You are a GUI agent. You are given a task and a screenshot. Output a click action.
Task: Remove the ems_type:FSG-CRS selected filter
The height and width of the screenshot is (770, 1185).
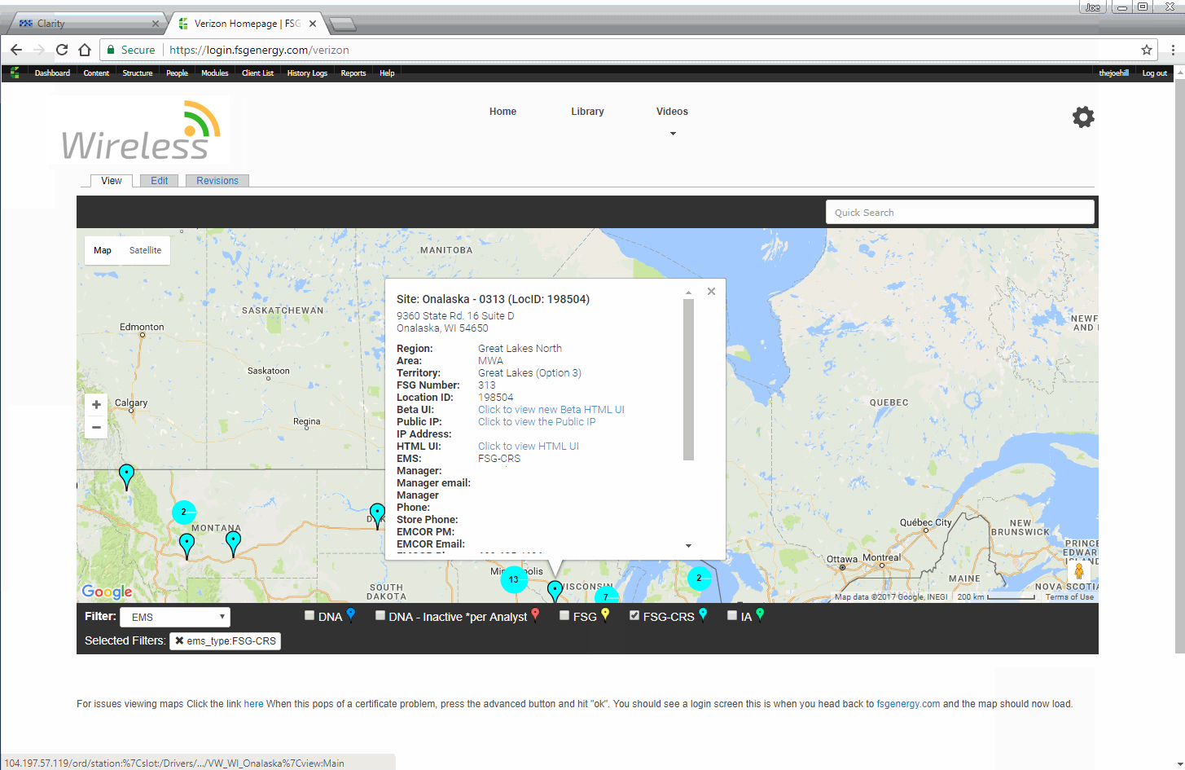[179, 641]
